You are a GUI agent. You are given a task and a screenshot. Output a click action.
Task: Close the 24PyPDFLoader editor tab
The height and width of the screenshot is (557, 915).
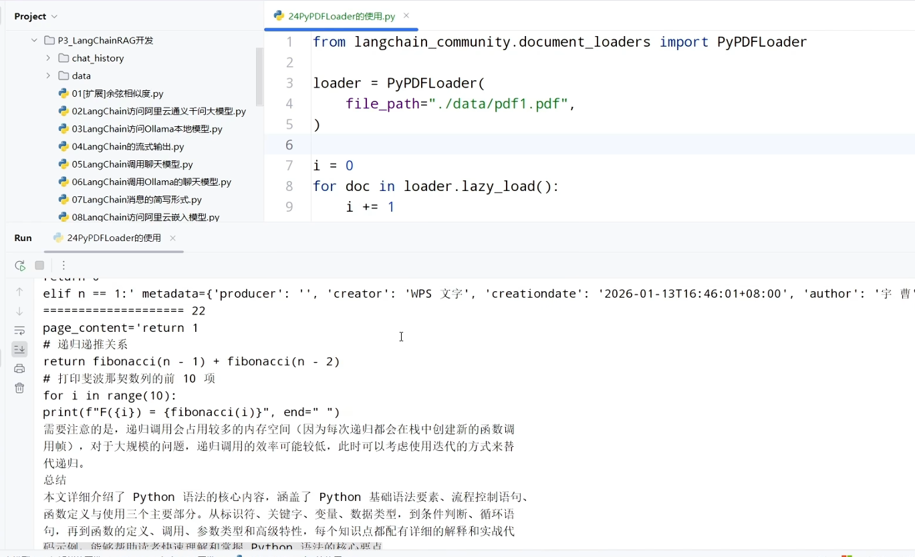pyautogui.click(x=406, y=16)
